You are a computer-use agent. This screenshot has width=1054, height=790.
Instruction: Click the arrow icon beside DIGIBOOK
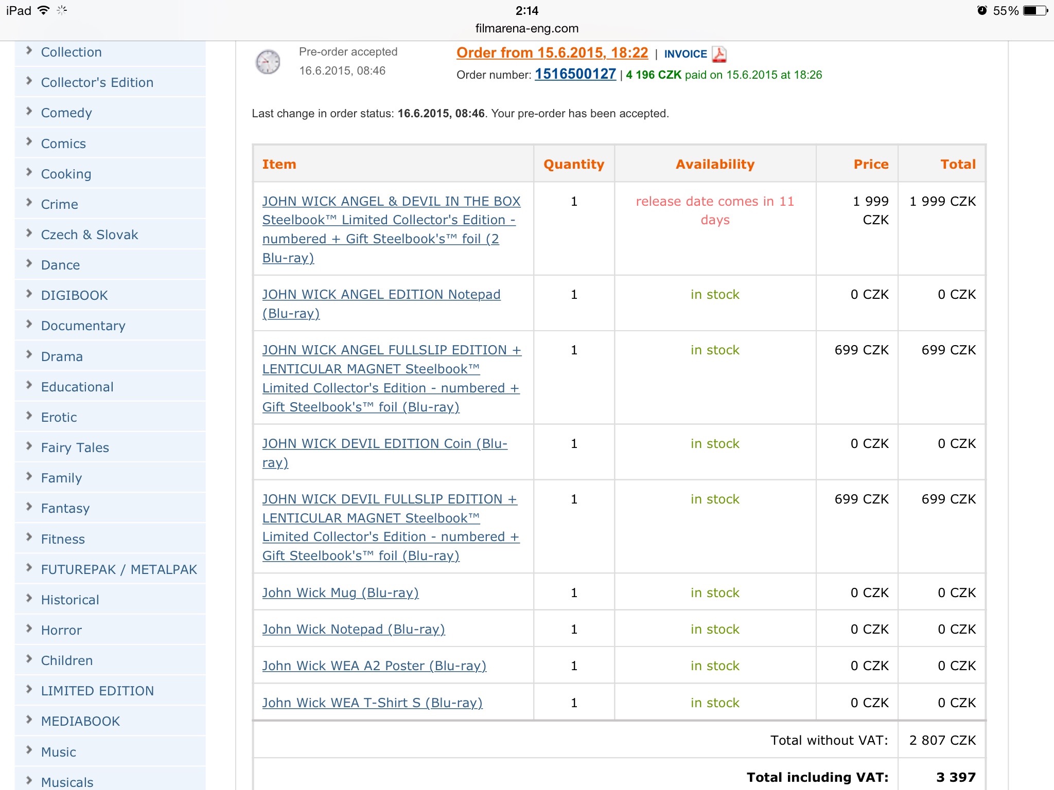click(29, 294)
